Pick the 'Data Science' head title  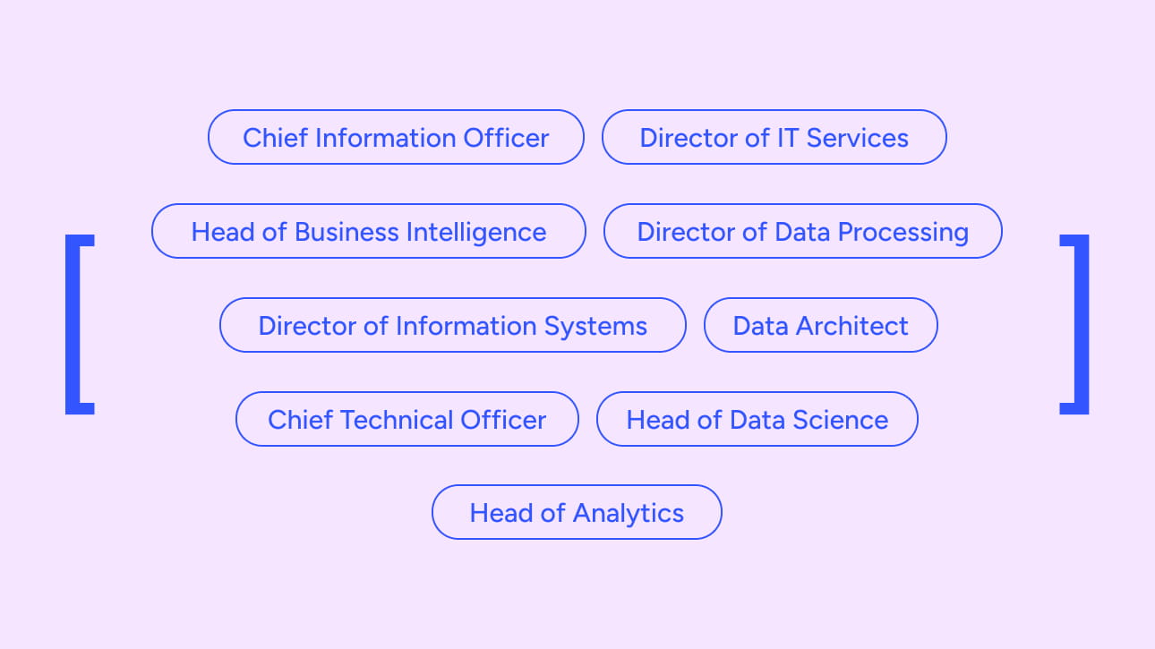(x=757, y=420)
